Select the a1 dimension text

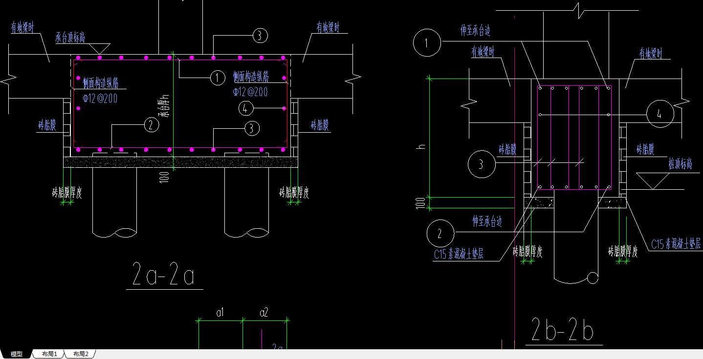point(220,312)
